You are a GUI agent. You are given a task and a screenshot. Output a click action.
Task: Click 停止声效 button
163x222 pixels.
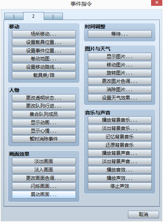(120, 186)
